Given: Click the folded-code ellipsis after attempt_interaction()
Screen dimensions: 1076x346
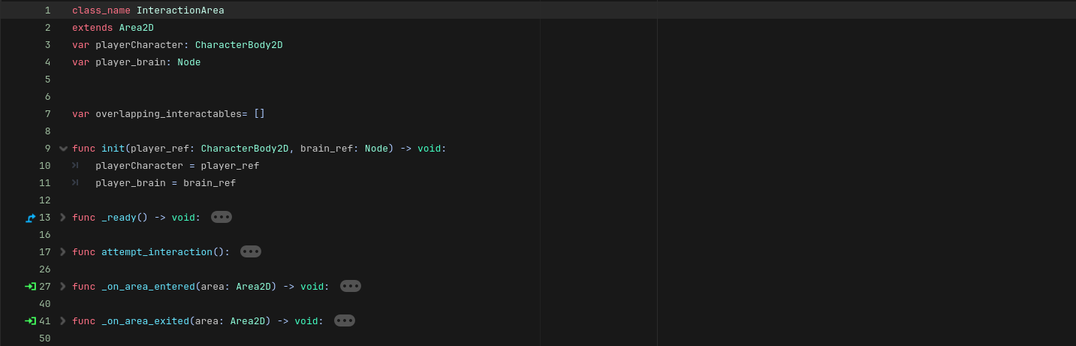Looking at the screenshot, I should [x=251, y=251].
